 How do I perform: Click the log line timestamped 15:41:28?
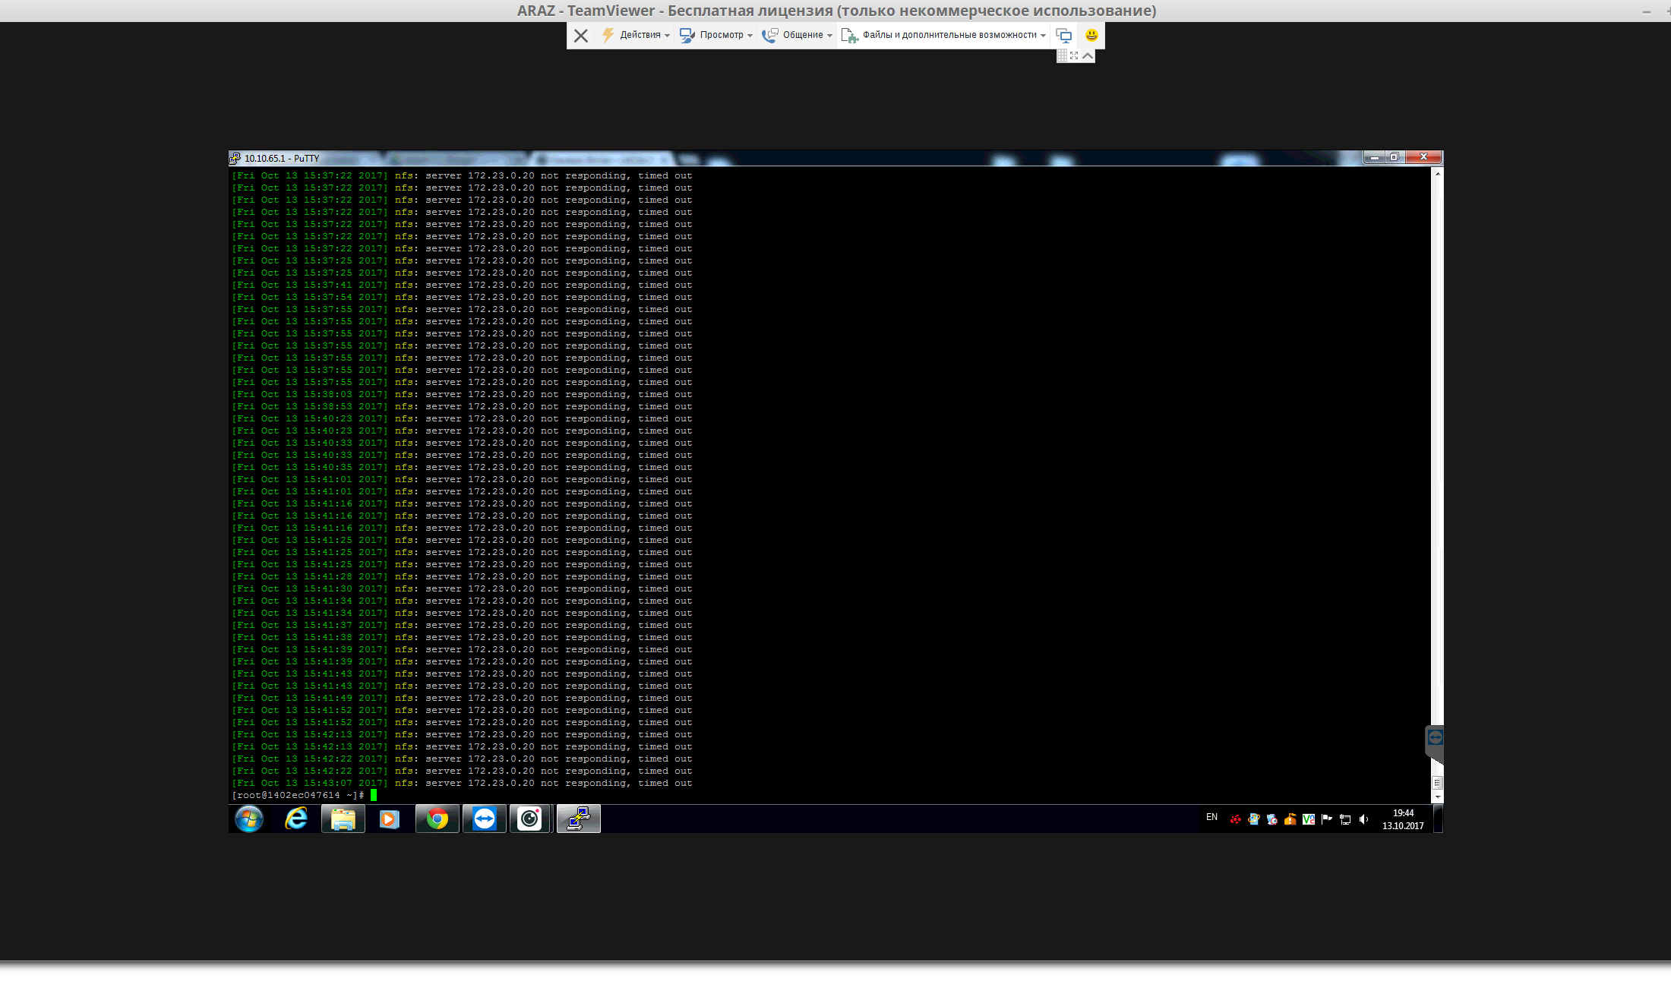click(x=462, y=576)
